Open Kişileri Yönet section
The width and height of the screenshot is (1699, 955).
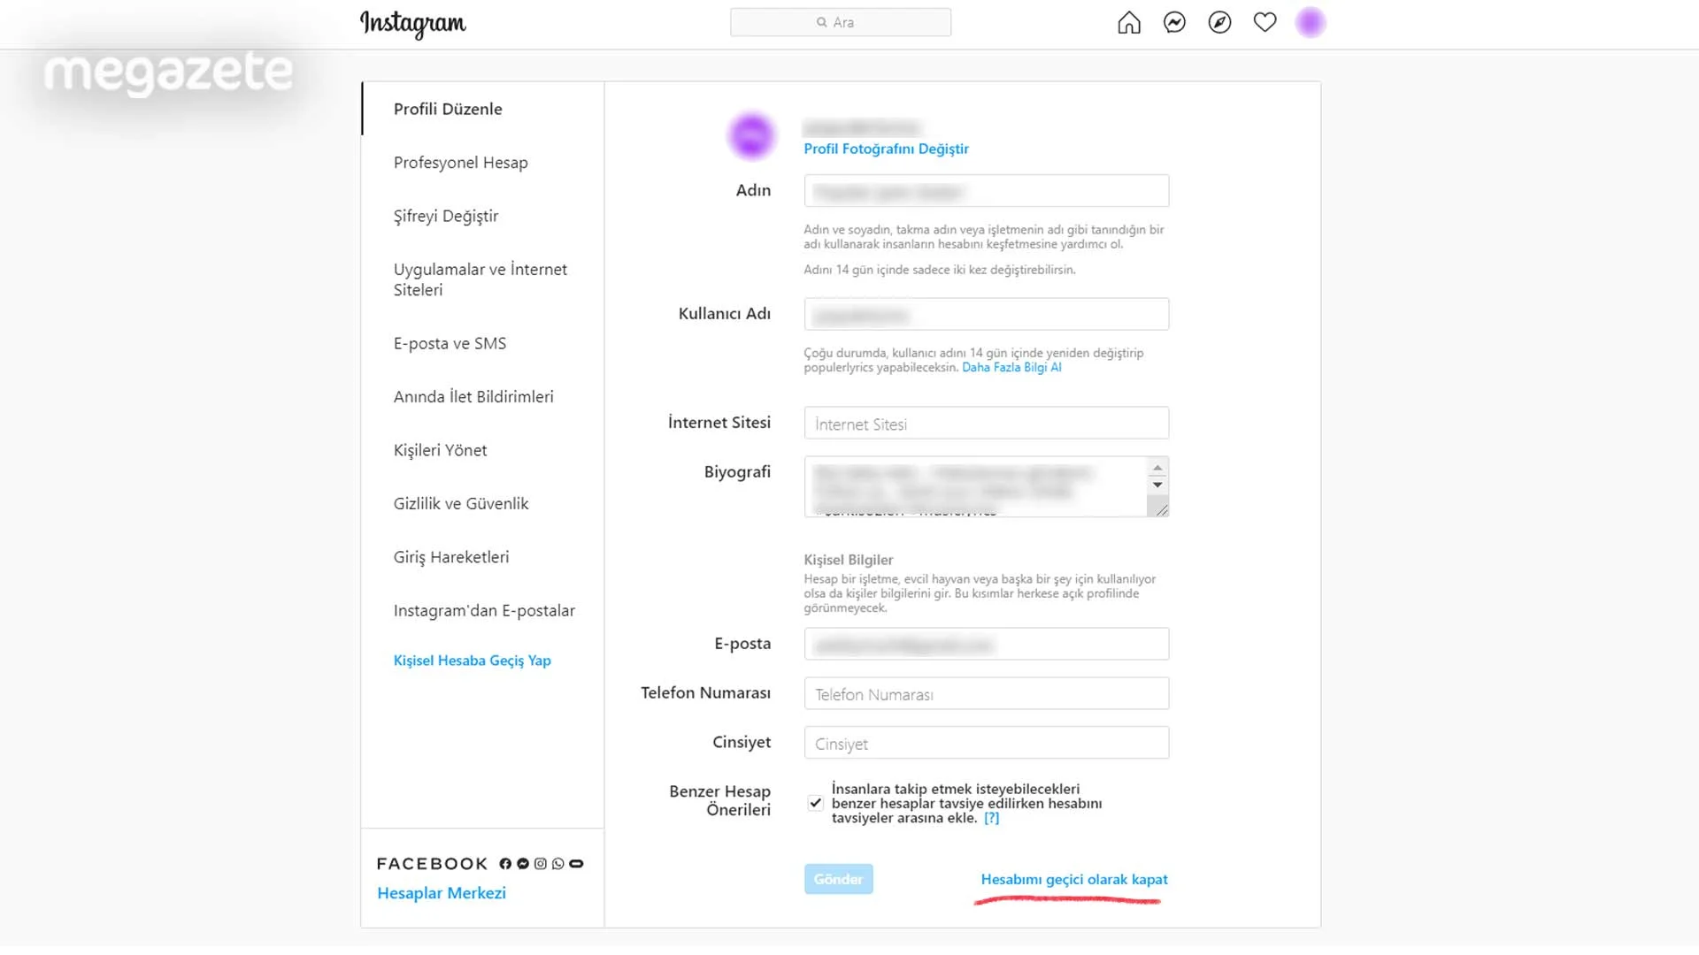tap(440, 450)
